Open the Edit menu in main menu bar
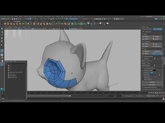165x123 pixels. coord(4,16)
